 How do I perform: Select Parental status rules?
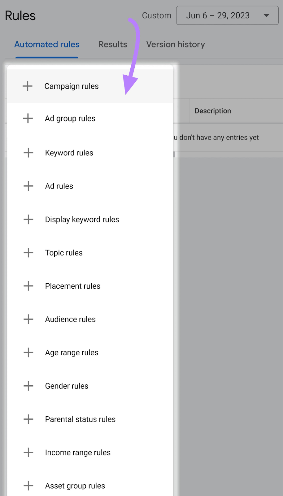click(x=80, y=419)
